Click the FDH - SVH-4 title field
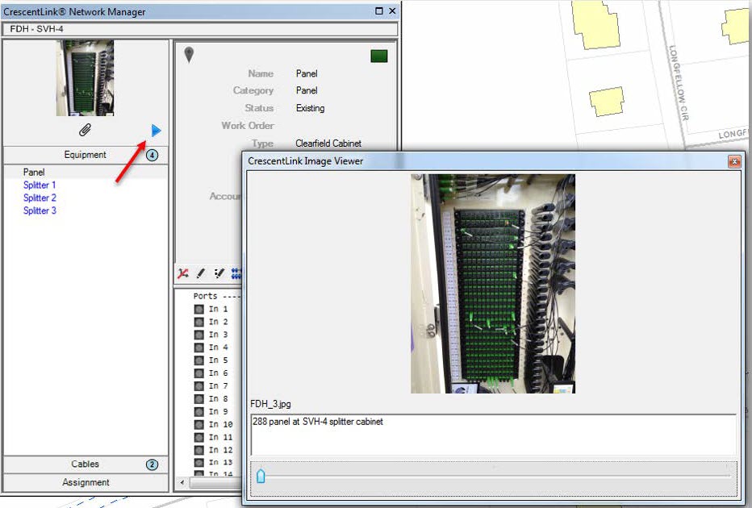 tap(200, 29)
